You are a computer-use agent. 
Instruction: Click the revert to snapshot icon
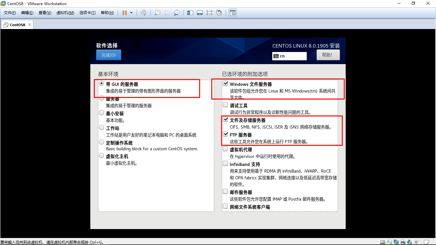(167, 13)
